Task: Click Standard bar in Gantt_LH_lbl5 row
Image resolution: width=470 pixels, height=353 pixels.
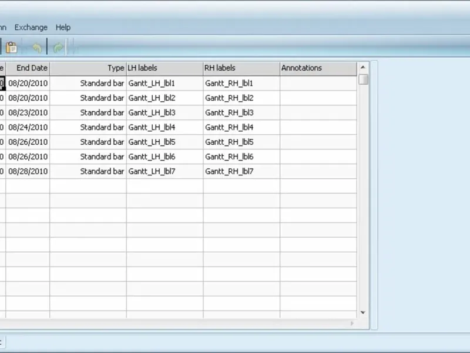Action: pos(88,142)
